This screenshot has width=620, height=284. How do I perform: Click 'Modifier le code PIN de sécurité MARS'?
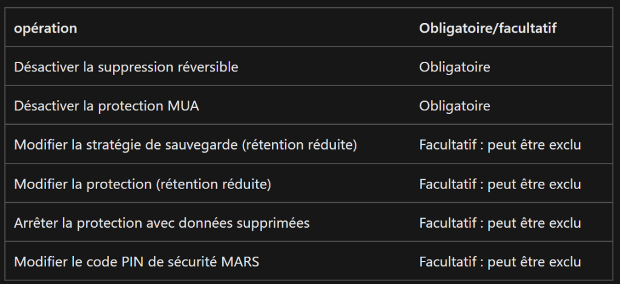click(136, 262)
